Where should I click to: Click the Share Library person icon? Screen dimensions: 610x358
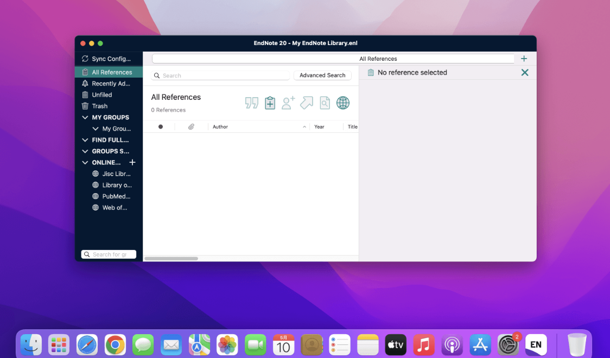[x=288, y=103]
